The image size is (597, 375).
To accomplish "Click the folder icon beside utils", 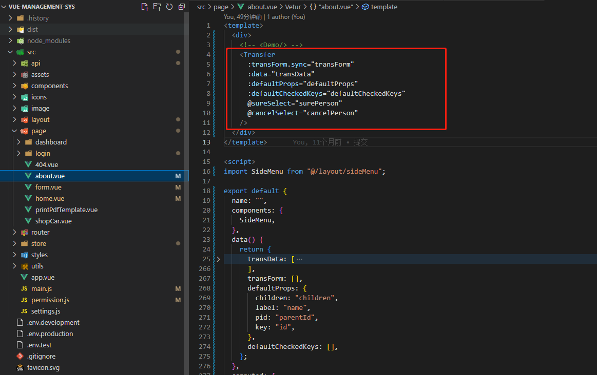I will (24, 266).
